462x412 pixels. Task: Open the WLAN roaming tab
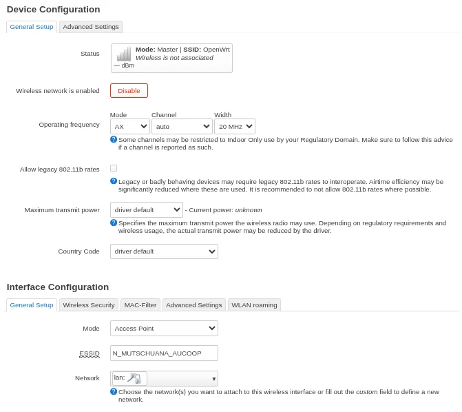click(x=254, y=305)
